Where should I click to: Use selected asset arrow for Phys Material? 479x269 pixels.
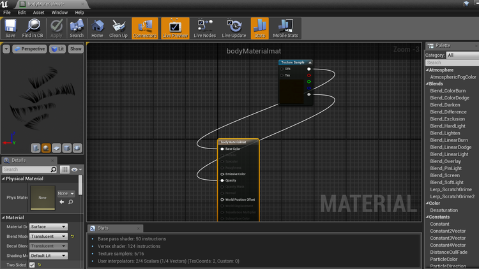62,202
